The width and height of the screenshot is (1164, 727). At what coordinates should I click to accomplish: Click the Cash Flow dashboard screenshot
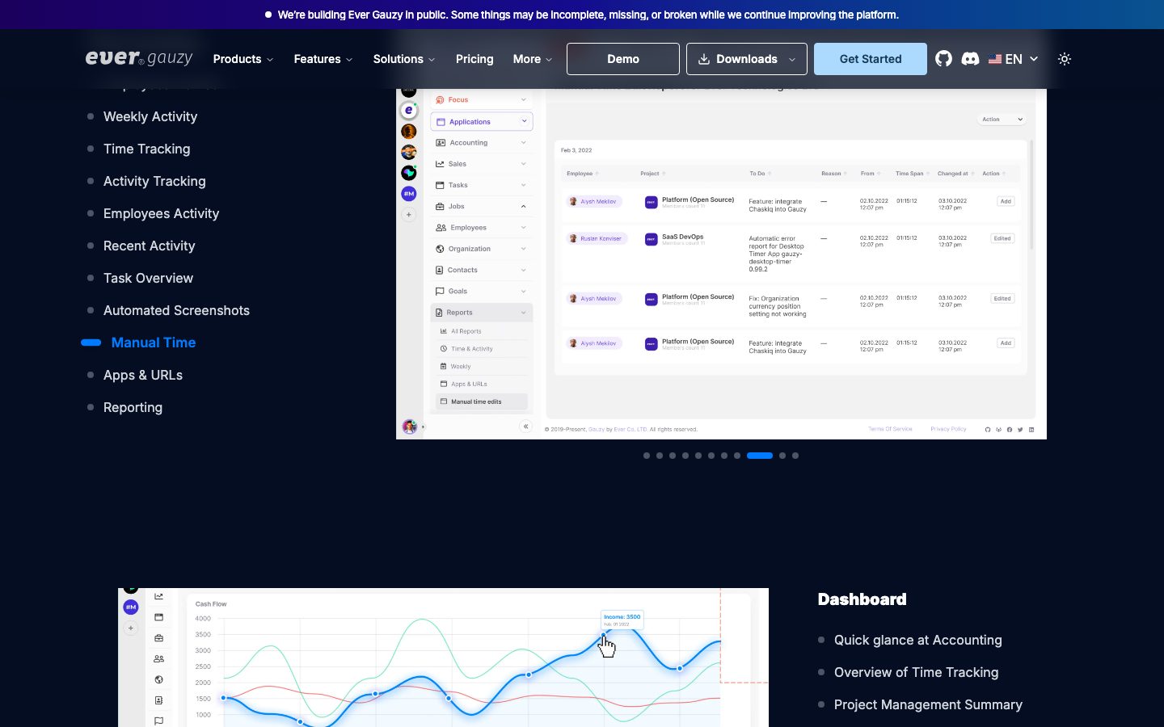[x=443, y=658]
